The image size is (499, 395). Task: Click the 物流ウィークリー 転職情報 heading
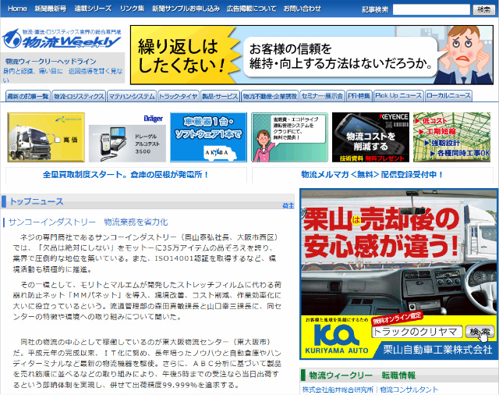(362, 375)
